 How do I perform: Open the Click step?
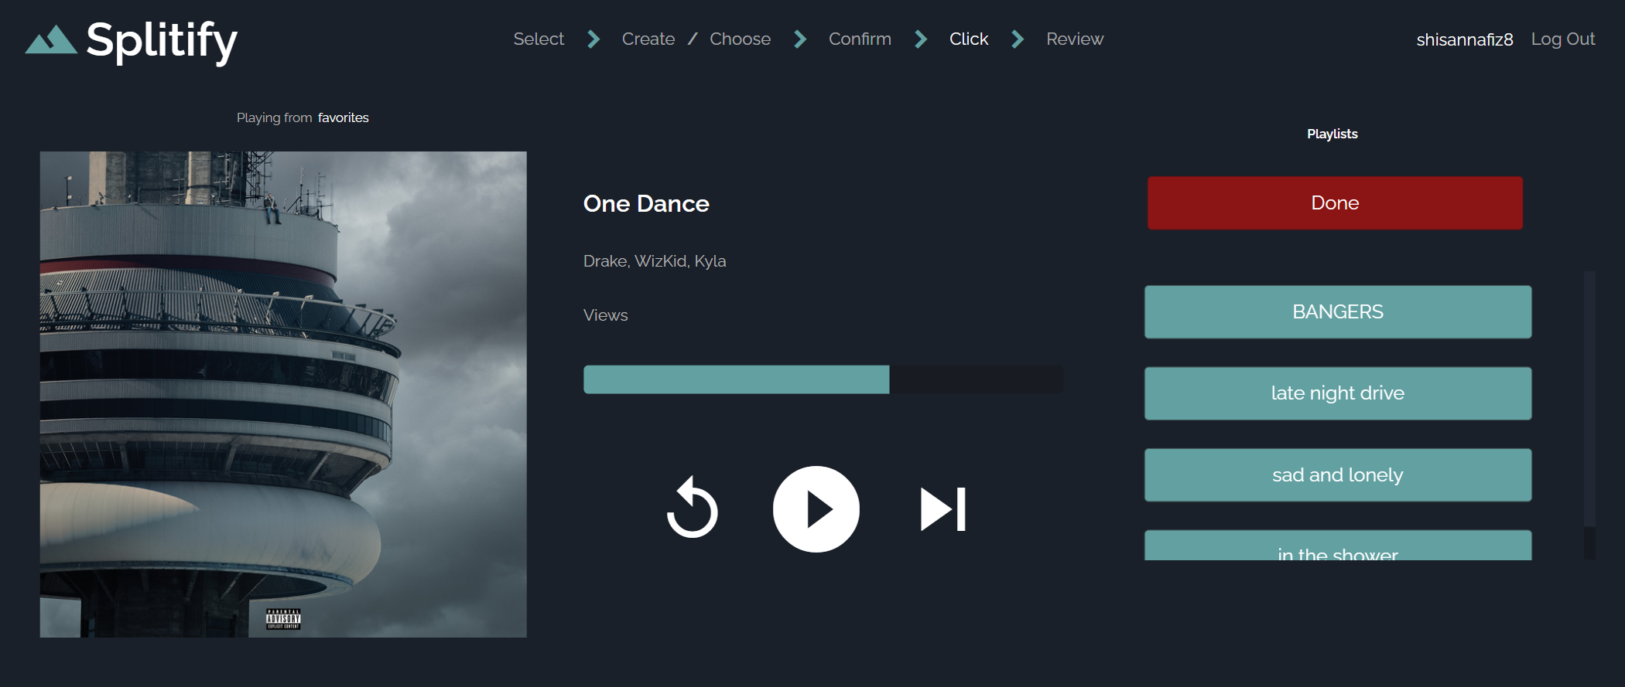tap(969, 39)
